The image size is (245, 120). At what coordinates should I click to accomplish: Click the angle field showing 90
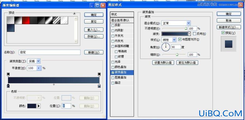point(176,47)
